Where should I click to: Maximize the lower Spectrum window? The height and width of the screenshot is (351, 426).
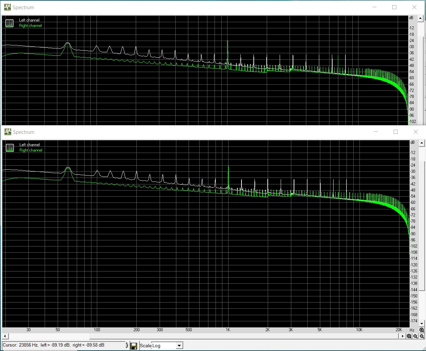(396, 132)
